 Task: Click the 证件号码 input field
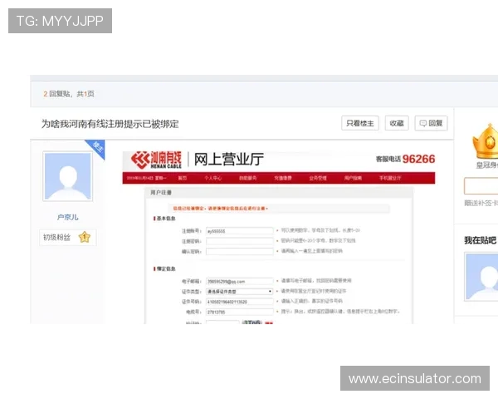coord(240,302)
